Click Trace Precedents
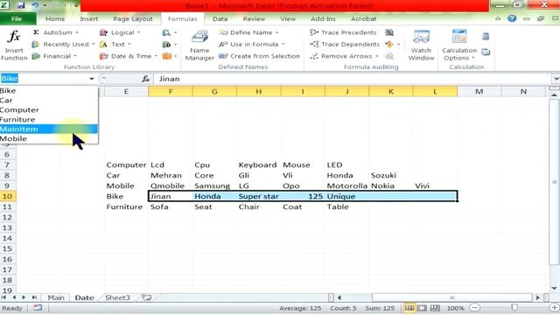The image size is (560, 315). [343, 32]
